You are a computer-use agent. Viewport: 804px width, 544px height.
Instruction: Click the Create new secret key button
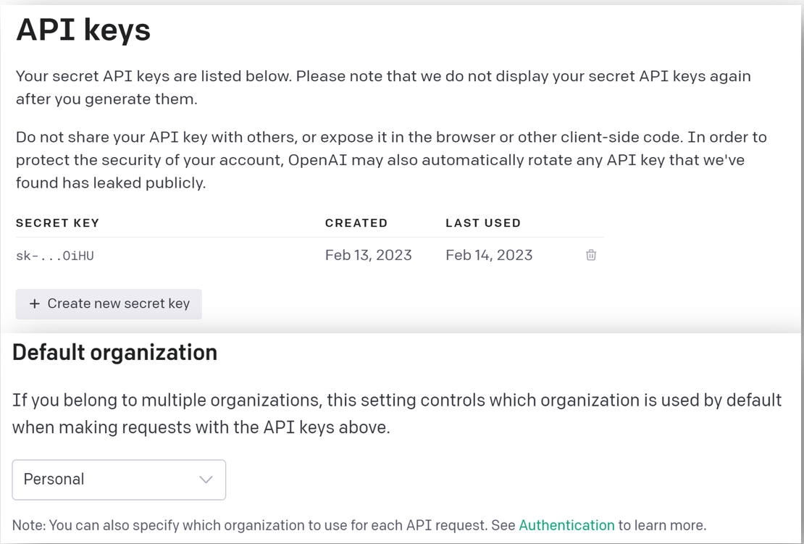click(109, 304)
